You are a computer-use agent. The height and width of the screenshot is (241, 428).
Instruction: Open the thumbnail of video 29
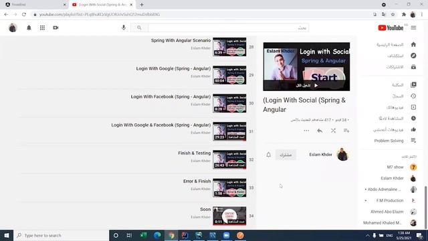[229, 75]
